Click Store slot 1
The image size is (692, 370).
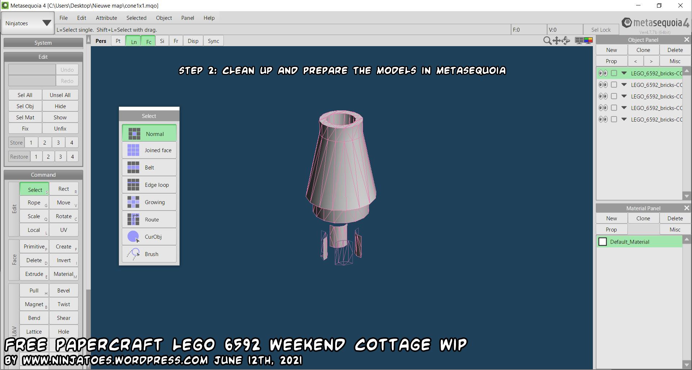tap(31, 142)
